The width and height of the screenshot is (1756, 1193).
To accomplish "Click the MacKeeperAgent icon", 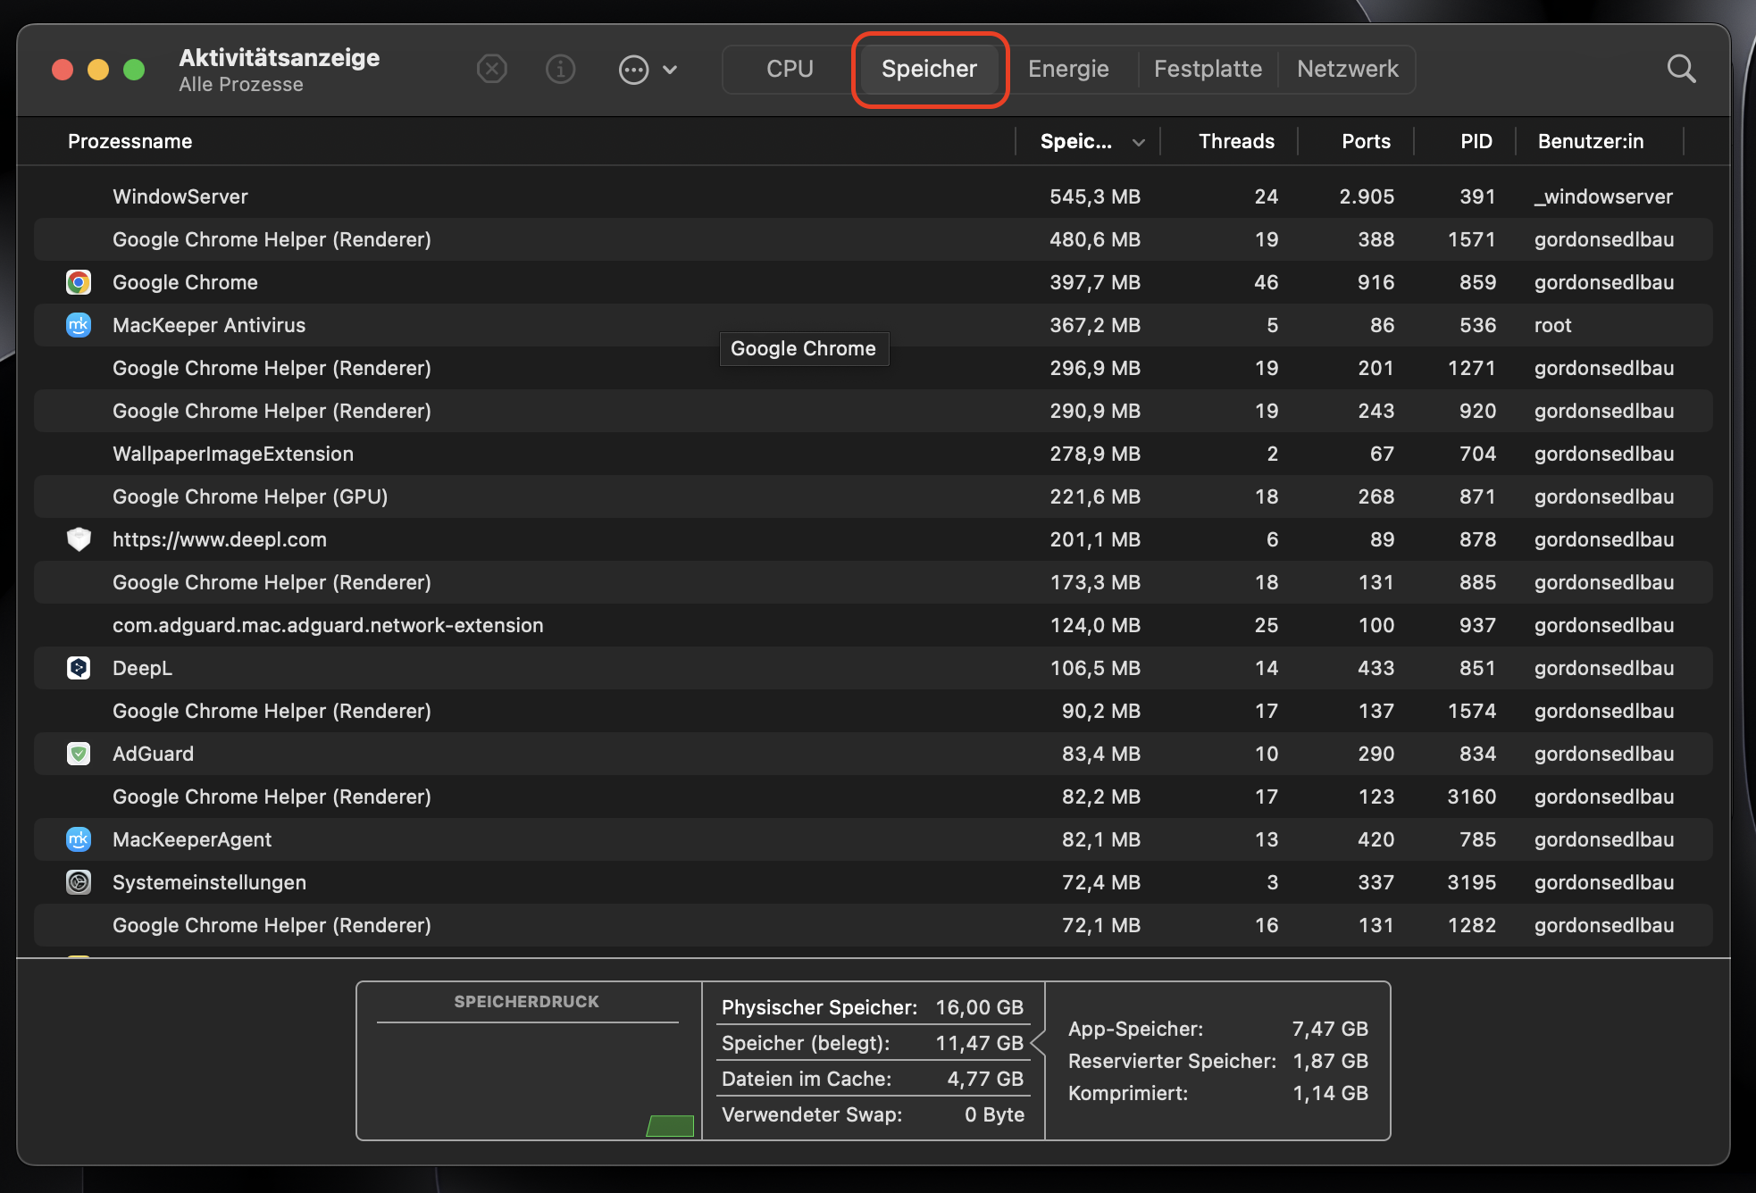I will 79,839.
